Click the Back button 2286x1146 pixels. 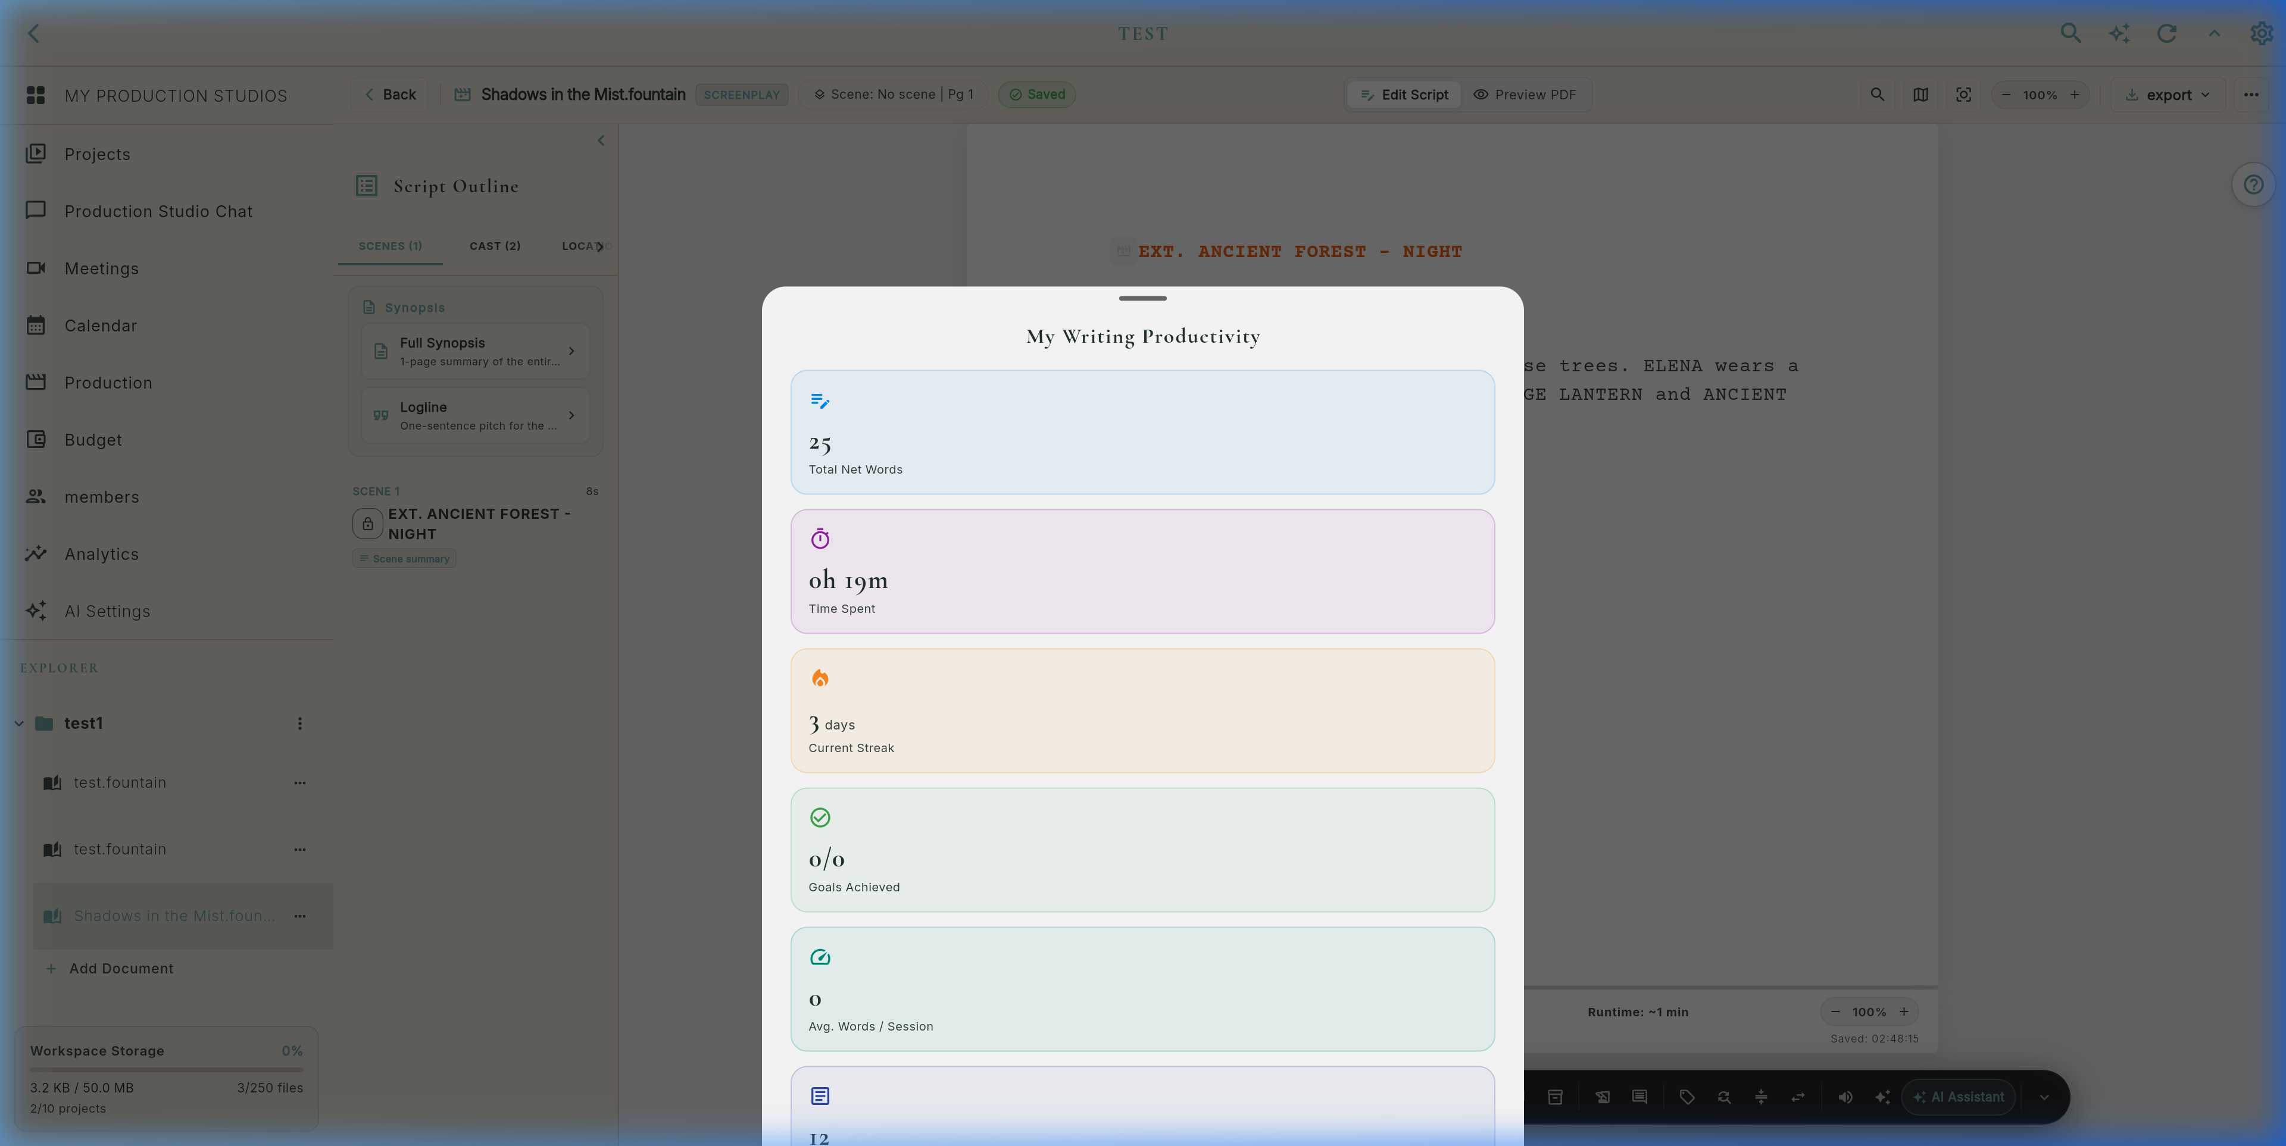(389, 94)
